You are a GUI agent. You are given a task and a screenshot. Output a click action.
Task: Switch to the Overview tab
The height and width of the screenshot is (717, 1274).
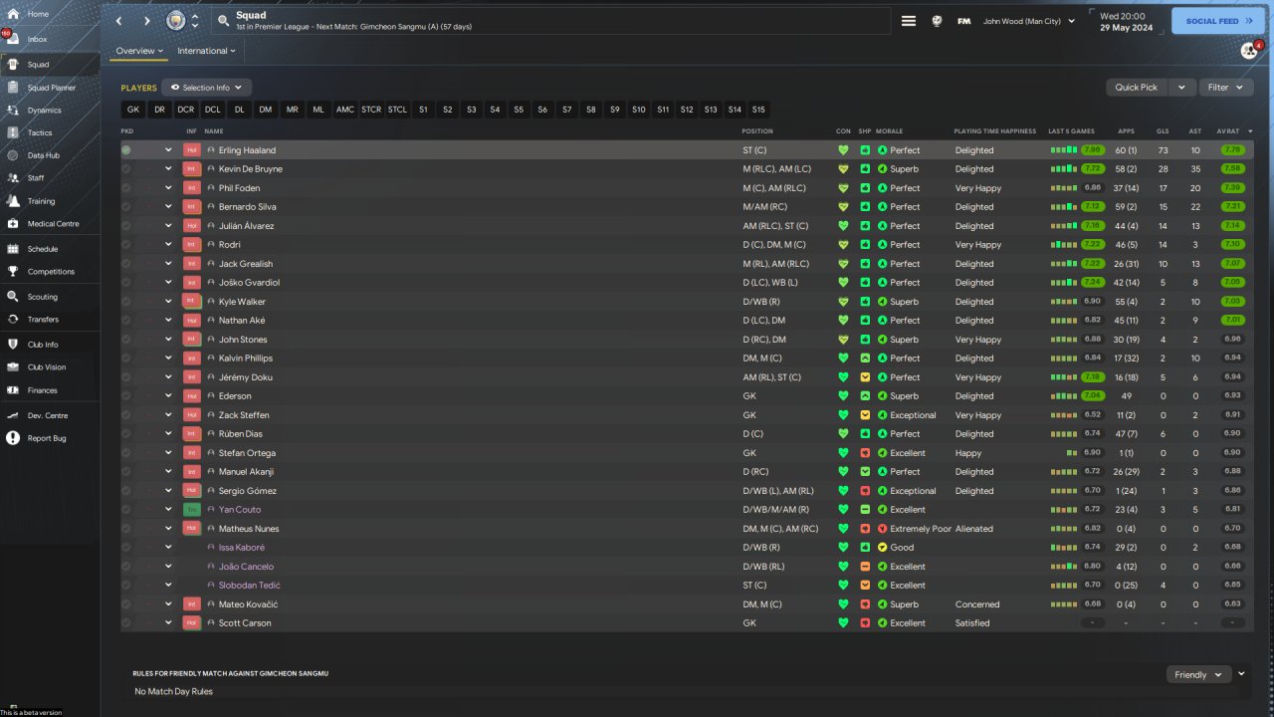coord(139,51)
